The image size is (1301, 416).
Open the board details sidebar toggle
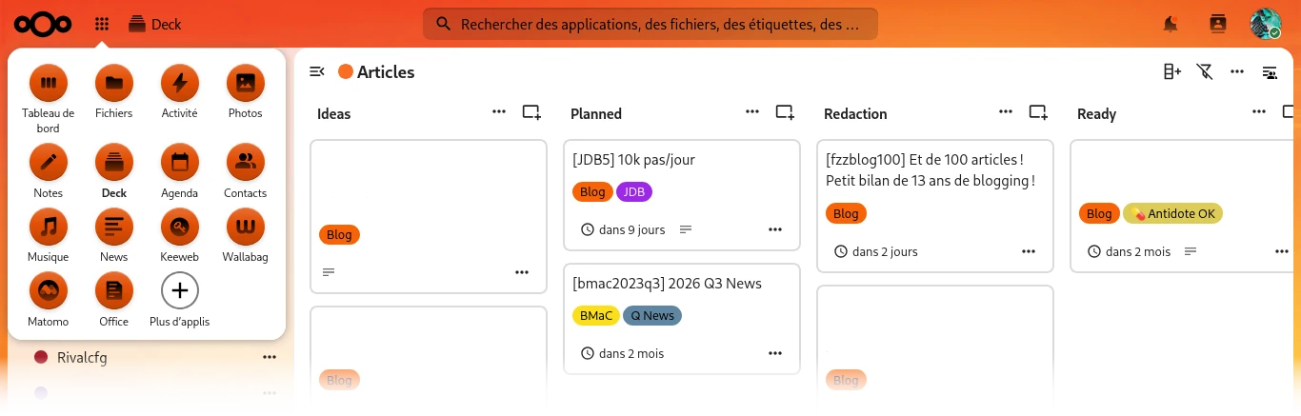click(1270, 71)
